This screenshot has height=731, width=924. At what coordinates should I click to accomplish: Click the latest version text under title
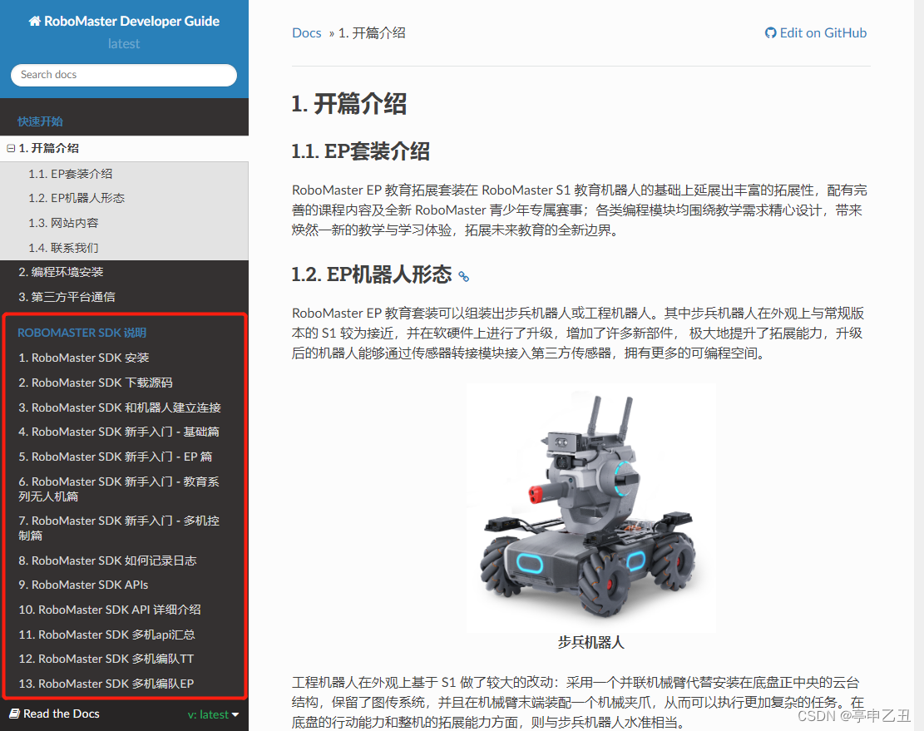124,43
